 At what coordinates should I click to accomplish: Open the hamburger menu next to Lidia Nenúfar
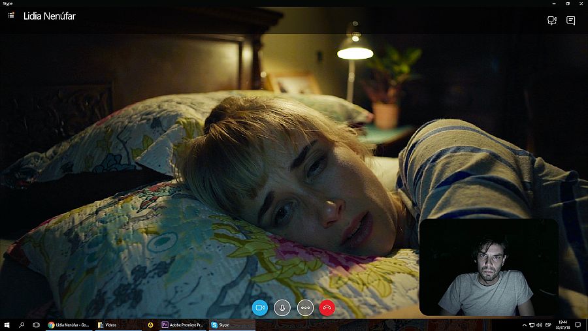tap(11, 16)
